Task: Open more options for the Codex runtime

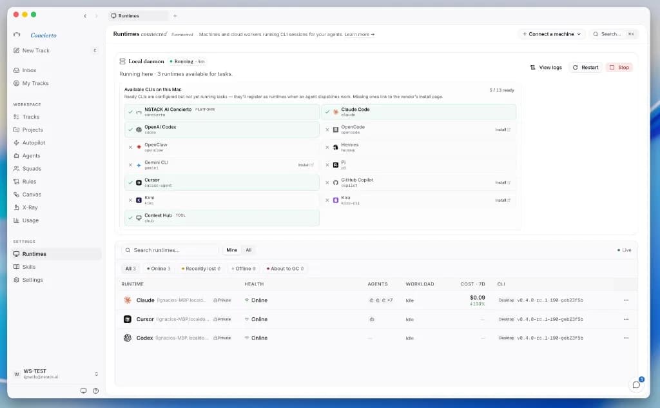Action: (x=626, y=338)
